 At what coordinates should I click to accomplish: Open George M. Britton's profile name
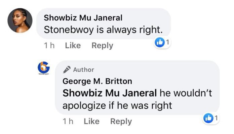coord(97,81)
